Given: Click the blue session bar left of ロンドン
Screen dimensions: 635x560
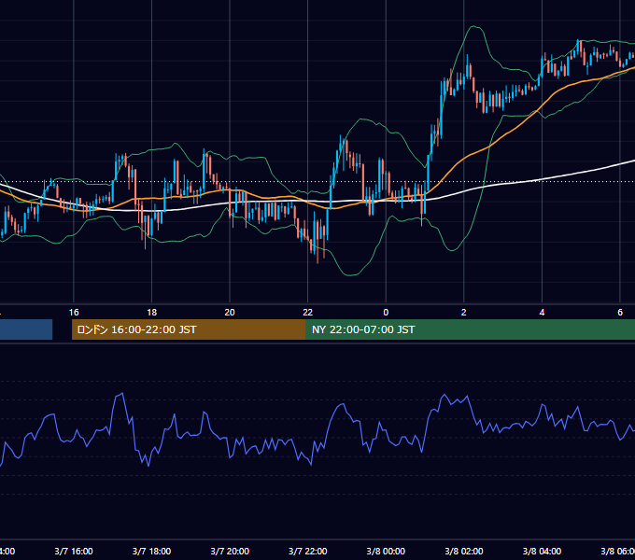Looking at the screenshot, I should pyautogui.click(x=26, y=329).
